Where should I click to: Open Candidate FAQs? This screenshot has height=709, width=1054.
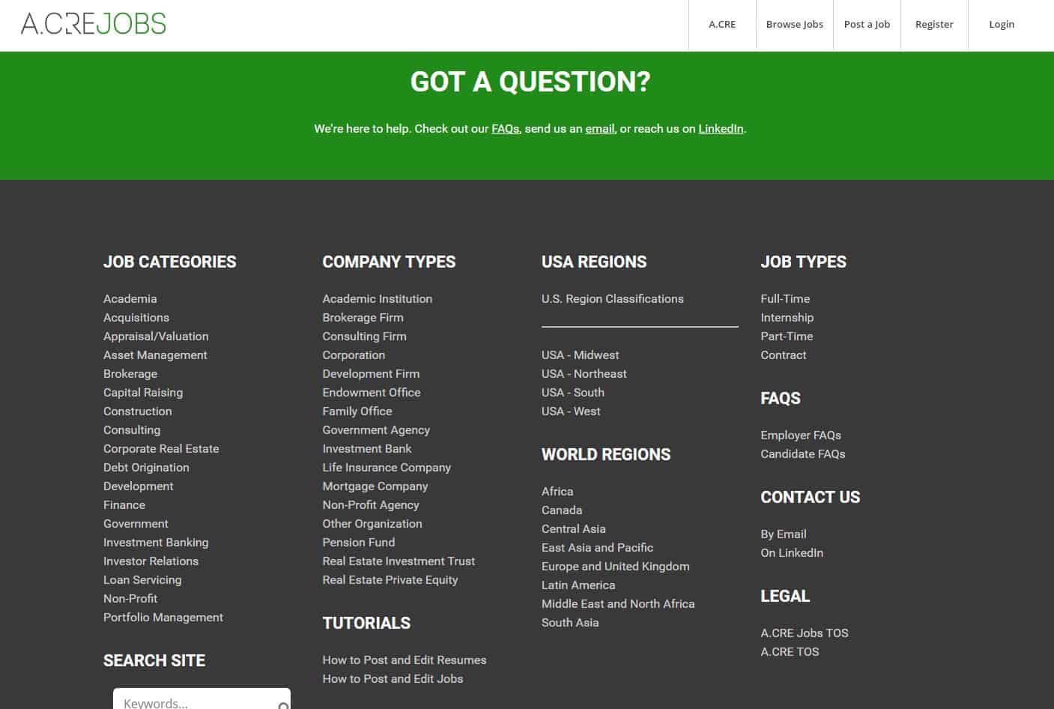pos(803,454)
